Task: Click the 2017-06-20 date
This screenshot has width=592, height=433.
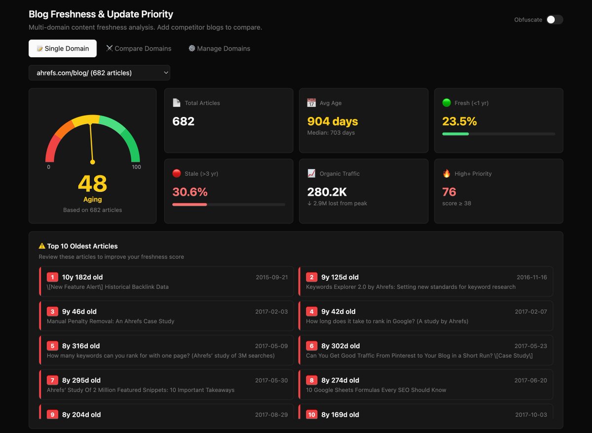Action: (x=531, y=380)
